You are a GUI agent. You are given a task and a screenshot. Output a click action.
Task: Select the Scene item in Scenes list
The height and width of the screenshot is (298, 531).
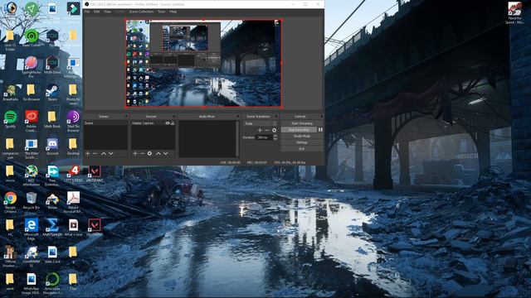(105, 123)
